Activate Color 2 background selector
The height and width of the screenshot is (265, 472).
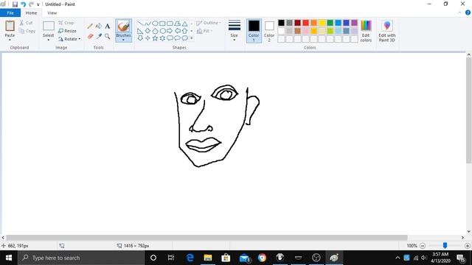pyautogui.click(x=269, y=31)
